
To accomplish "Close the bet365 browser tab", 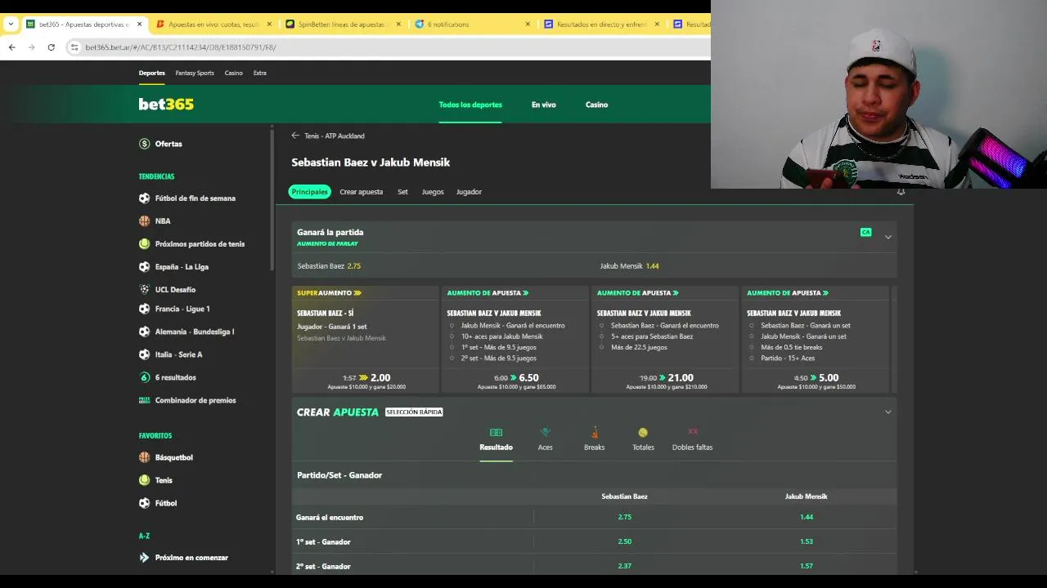I will (x=139, y=24).
